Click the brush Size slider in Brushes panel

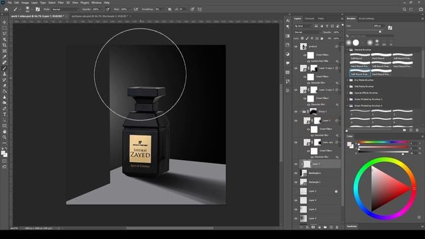pos(364,31)
